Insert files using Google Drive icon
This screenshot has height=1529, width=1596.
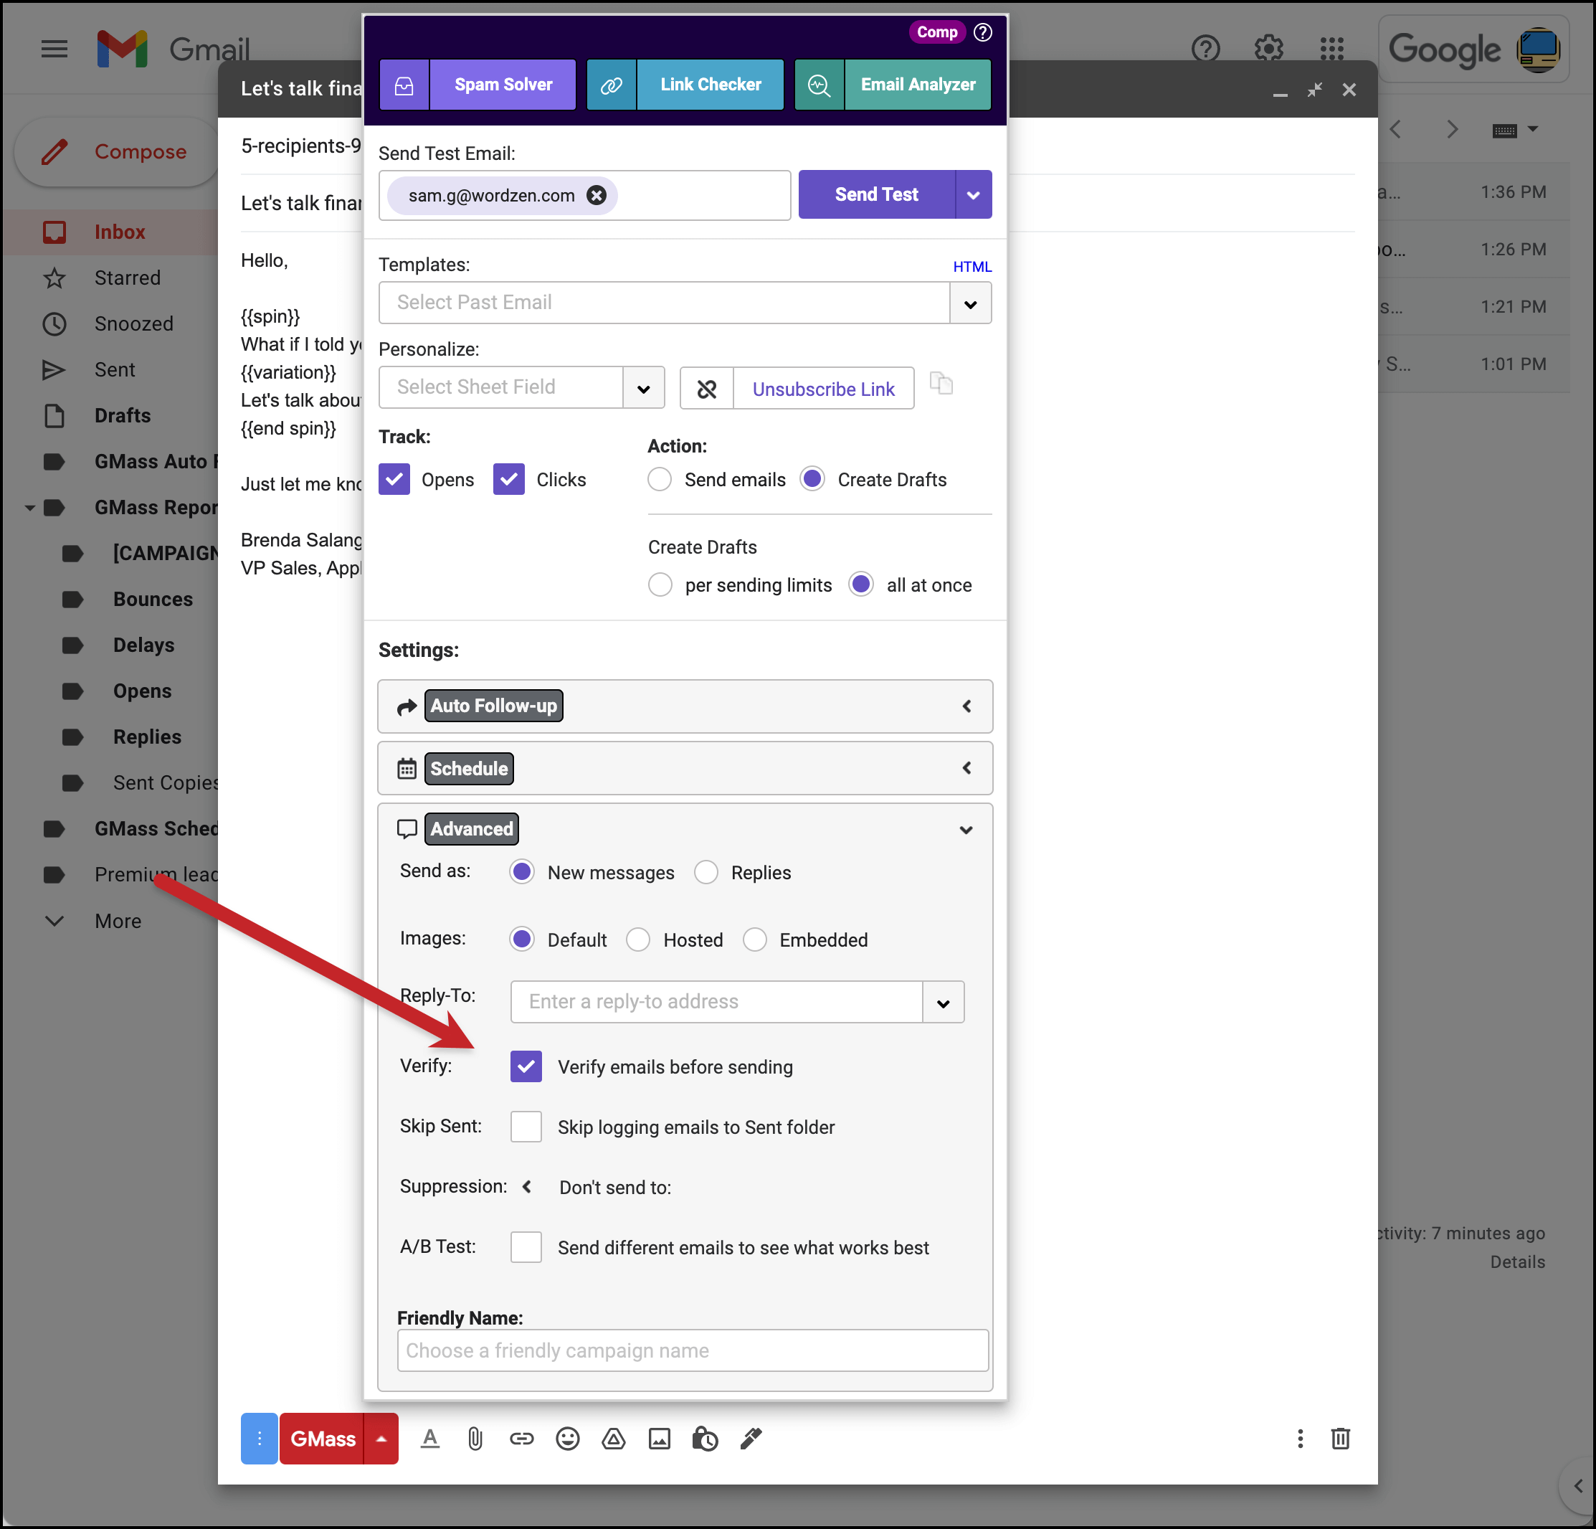tap(613, 1439)
